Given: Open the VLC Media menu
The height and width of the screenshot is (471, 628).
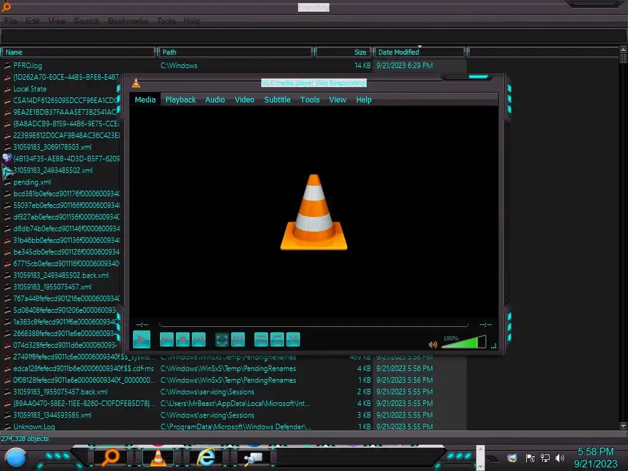Looking at the screenshot, I should (x=145, y=100).
